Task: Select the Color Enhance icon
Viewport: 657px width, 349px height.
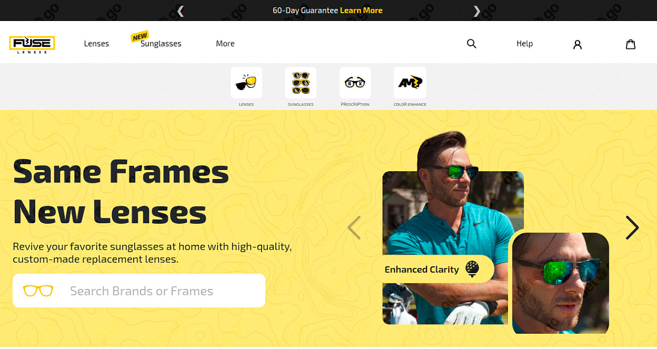Action: [410, 83]
